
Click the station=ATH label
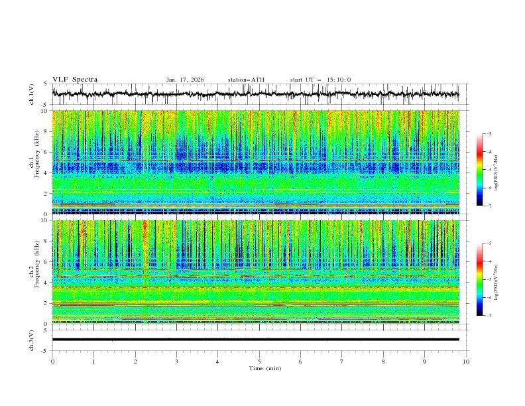tap(246, 80)
